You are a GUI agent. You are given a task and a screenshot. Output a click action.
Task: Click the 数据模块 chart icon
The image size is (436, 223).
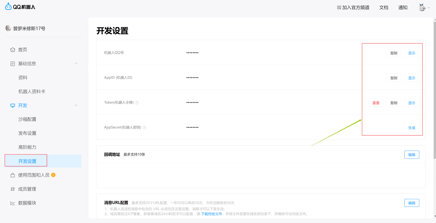tap(12, 203)
